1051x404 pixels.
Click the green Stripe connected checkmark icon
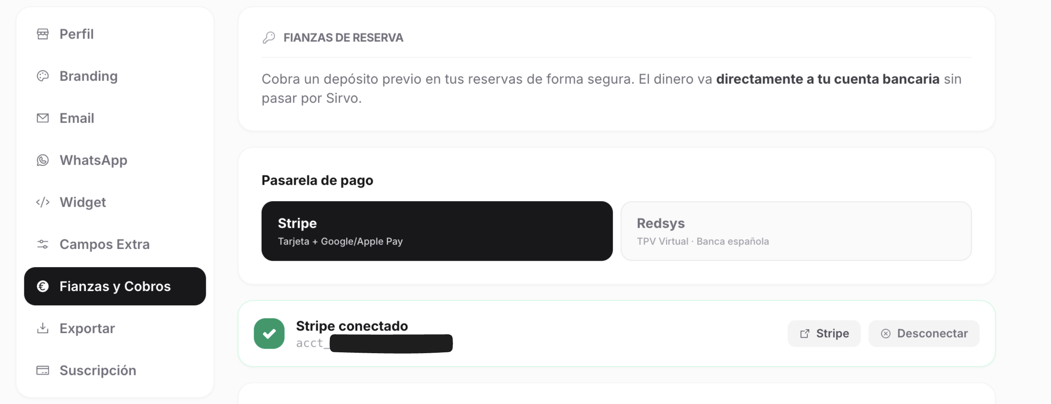pyautogui.click(x=269, y=333)
